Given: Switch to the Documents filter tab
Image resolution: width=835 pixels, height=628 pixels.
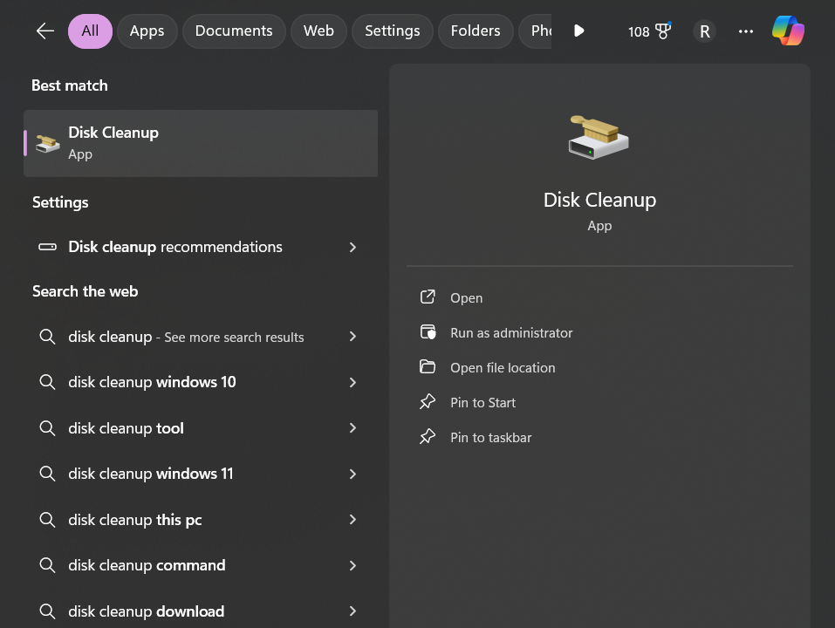Looking at the screenshot, I should tap(234, 31).
